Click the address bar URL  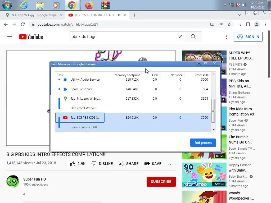coord(68,24)
